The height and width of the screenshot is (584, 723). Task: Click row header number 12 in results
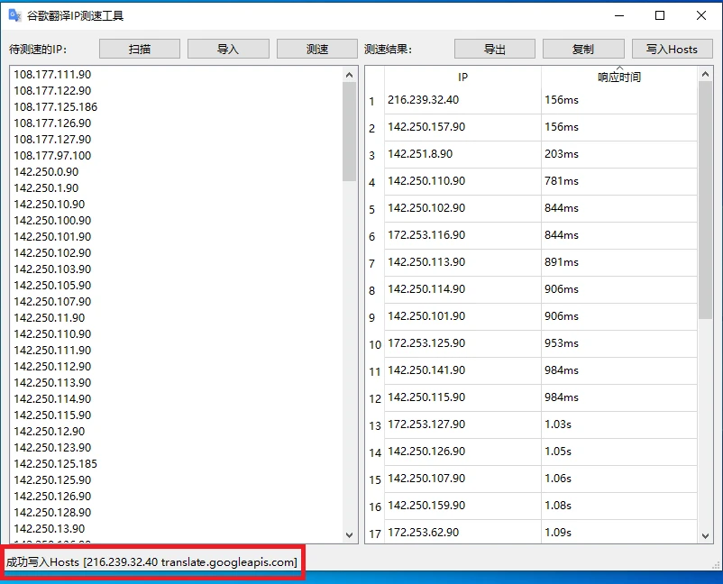pos(375,398)
